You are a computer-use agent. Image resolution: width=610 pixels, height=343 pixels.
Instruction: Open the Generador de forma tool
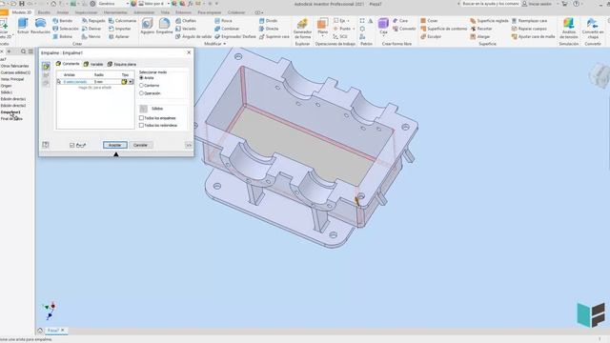coord(302,29)
